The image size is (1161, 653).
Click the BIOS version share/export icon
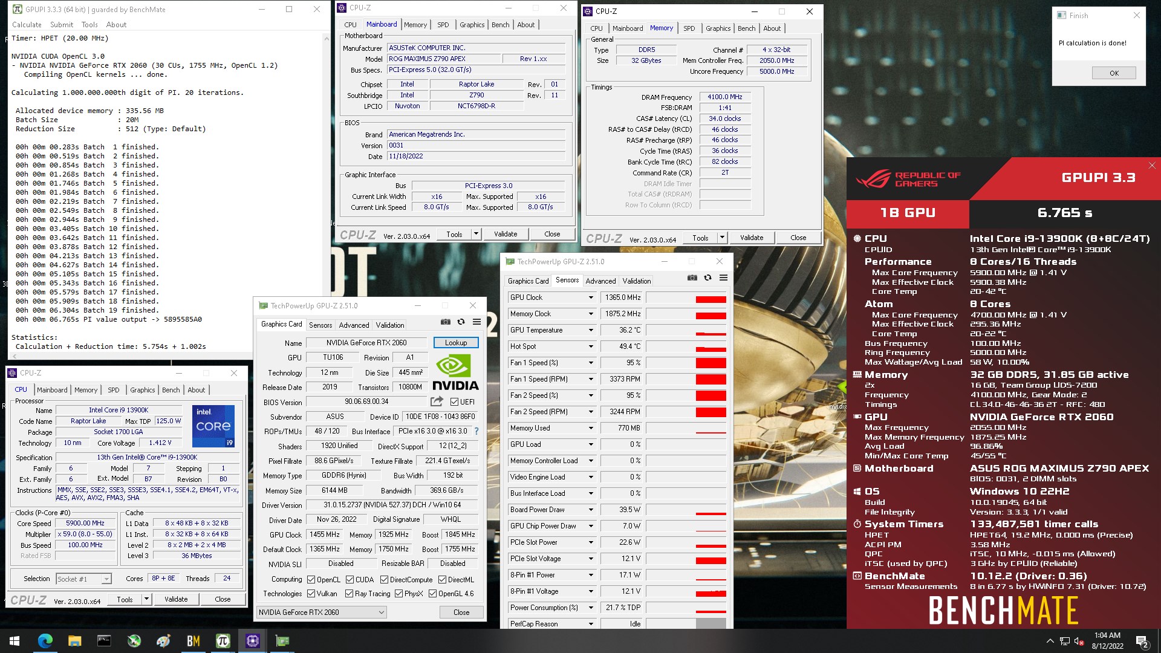point(437,401)
